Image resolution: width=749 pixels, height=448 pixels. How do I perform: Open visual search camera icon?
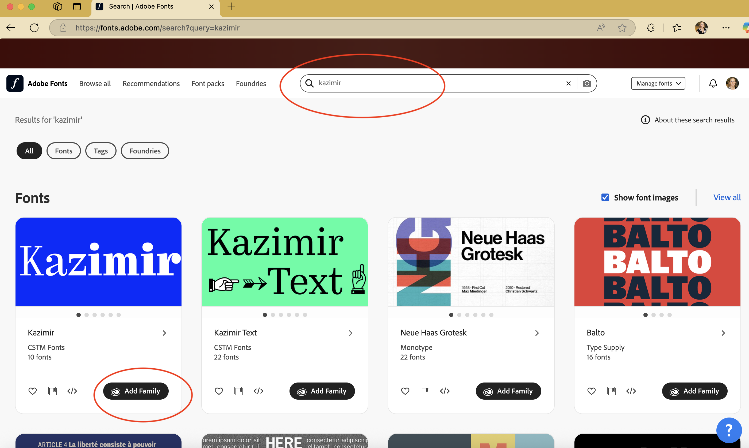coord(587,83)
